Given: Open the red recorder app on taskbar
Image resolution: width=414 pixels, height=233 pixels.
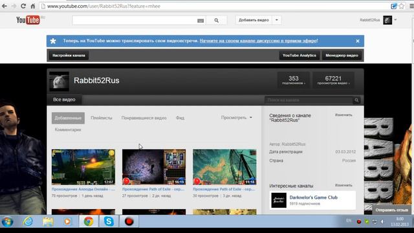Looking at the screenshot, I should (129, 221).
